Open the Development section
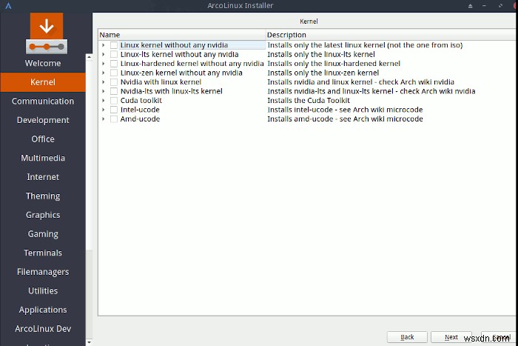 (x=43, y=120)
